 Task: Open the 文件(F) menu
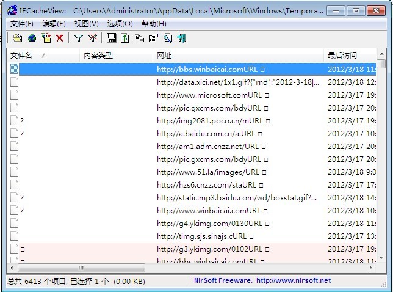pyautogui.click(x=22, y=23)
